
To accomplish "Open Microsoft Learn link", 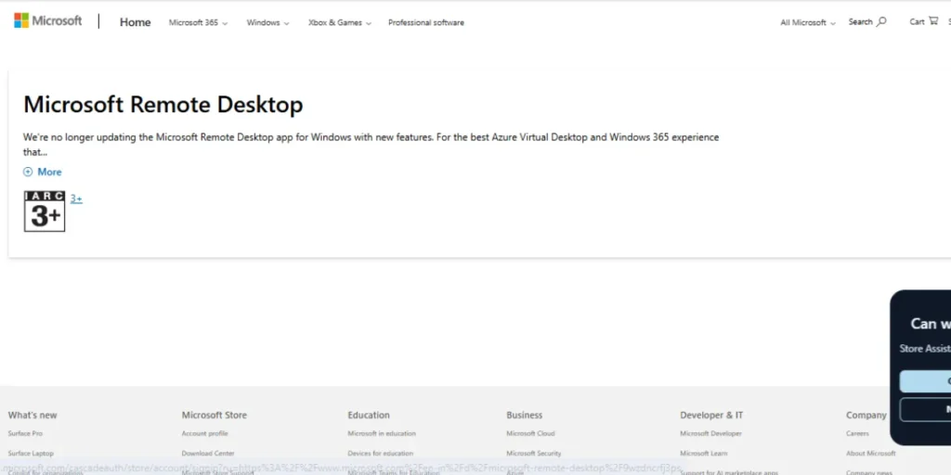I will click(x=704, y=453).
